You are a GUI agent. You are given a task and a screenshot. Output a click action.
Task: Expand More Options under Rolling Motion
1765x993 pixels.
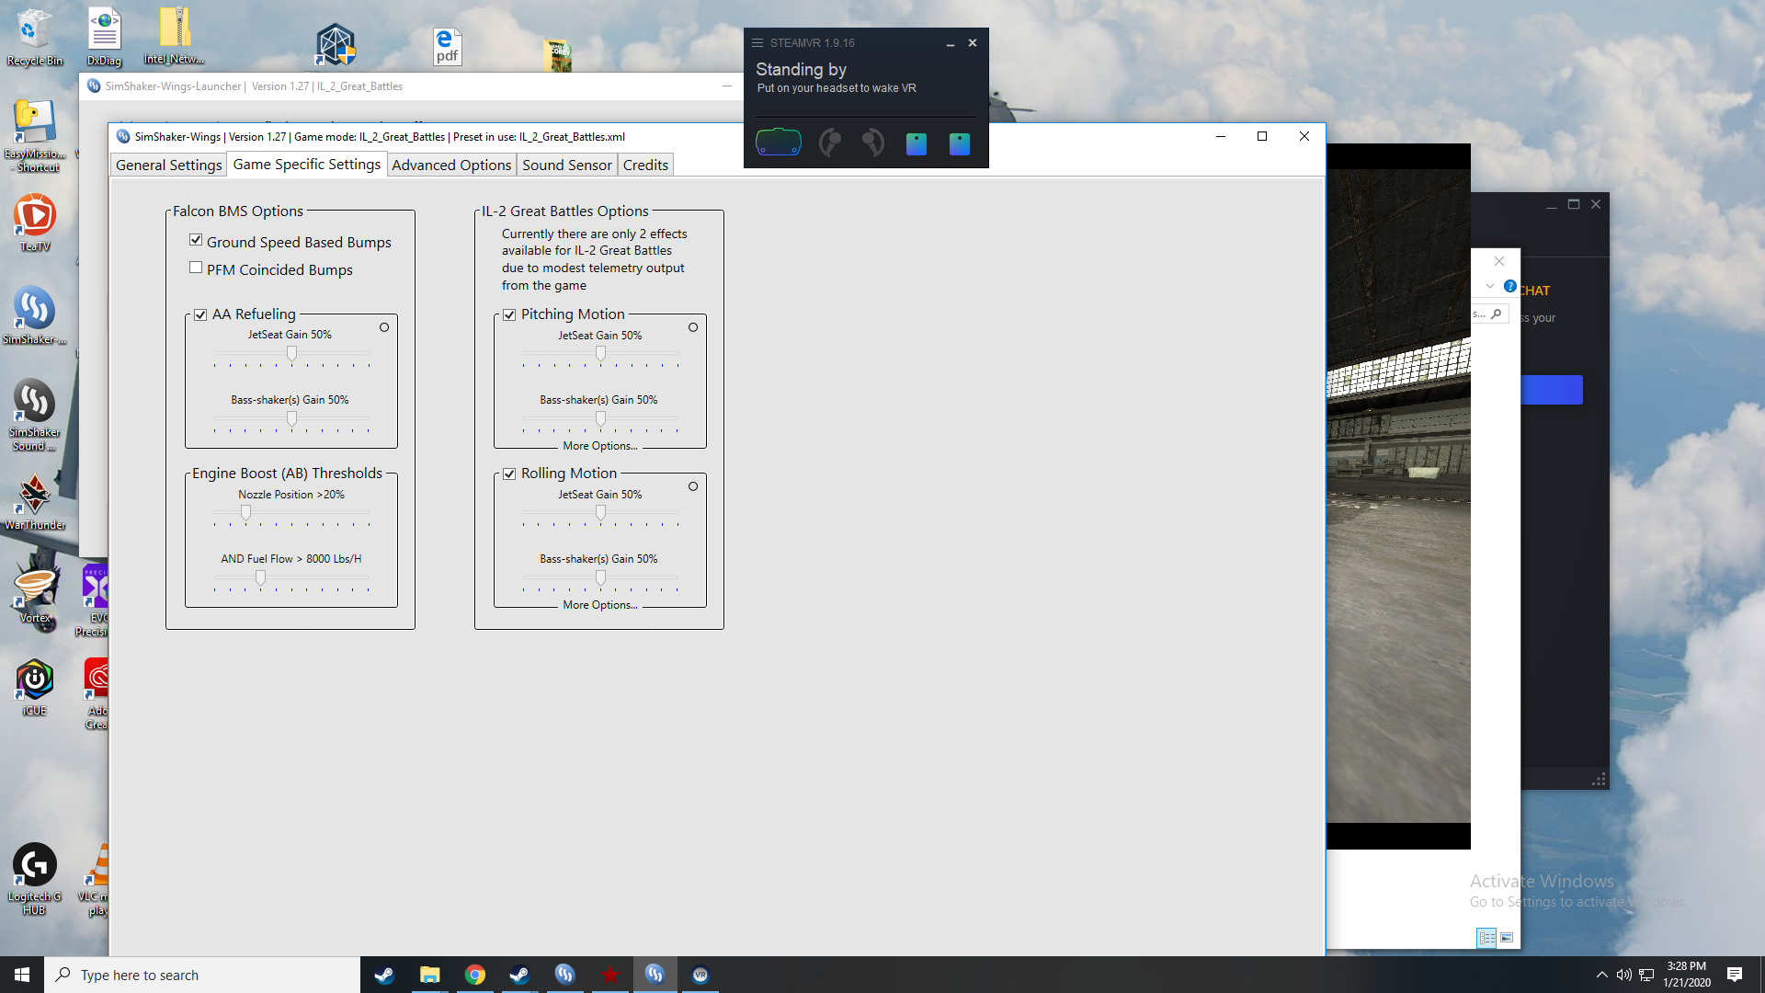[600, 605]
